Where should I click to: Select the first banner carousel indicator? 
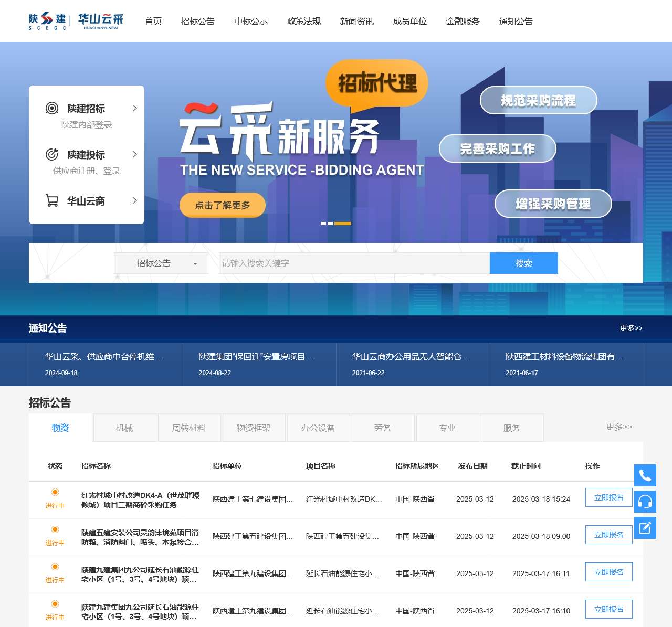click(x=323, y=224)
